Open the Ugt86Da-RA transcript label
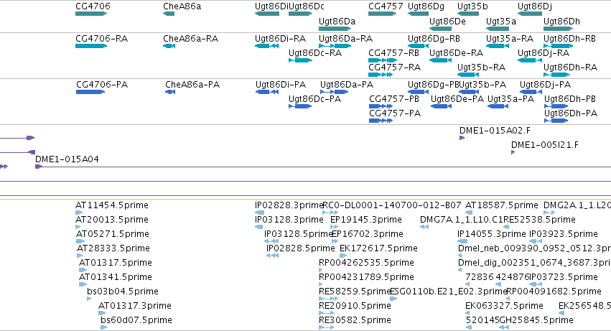The height and width of the screenshot is (331, 611). (x=345, y=39)
